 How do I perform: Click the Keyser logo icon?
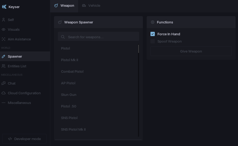(x=4, y=7)
